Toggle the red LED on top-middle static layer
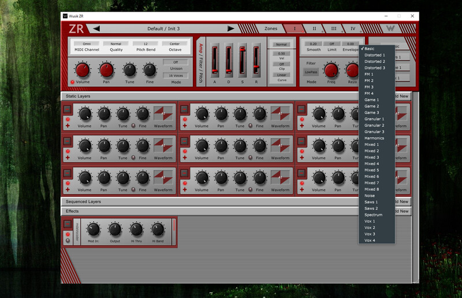 coord(185,119)
